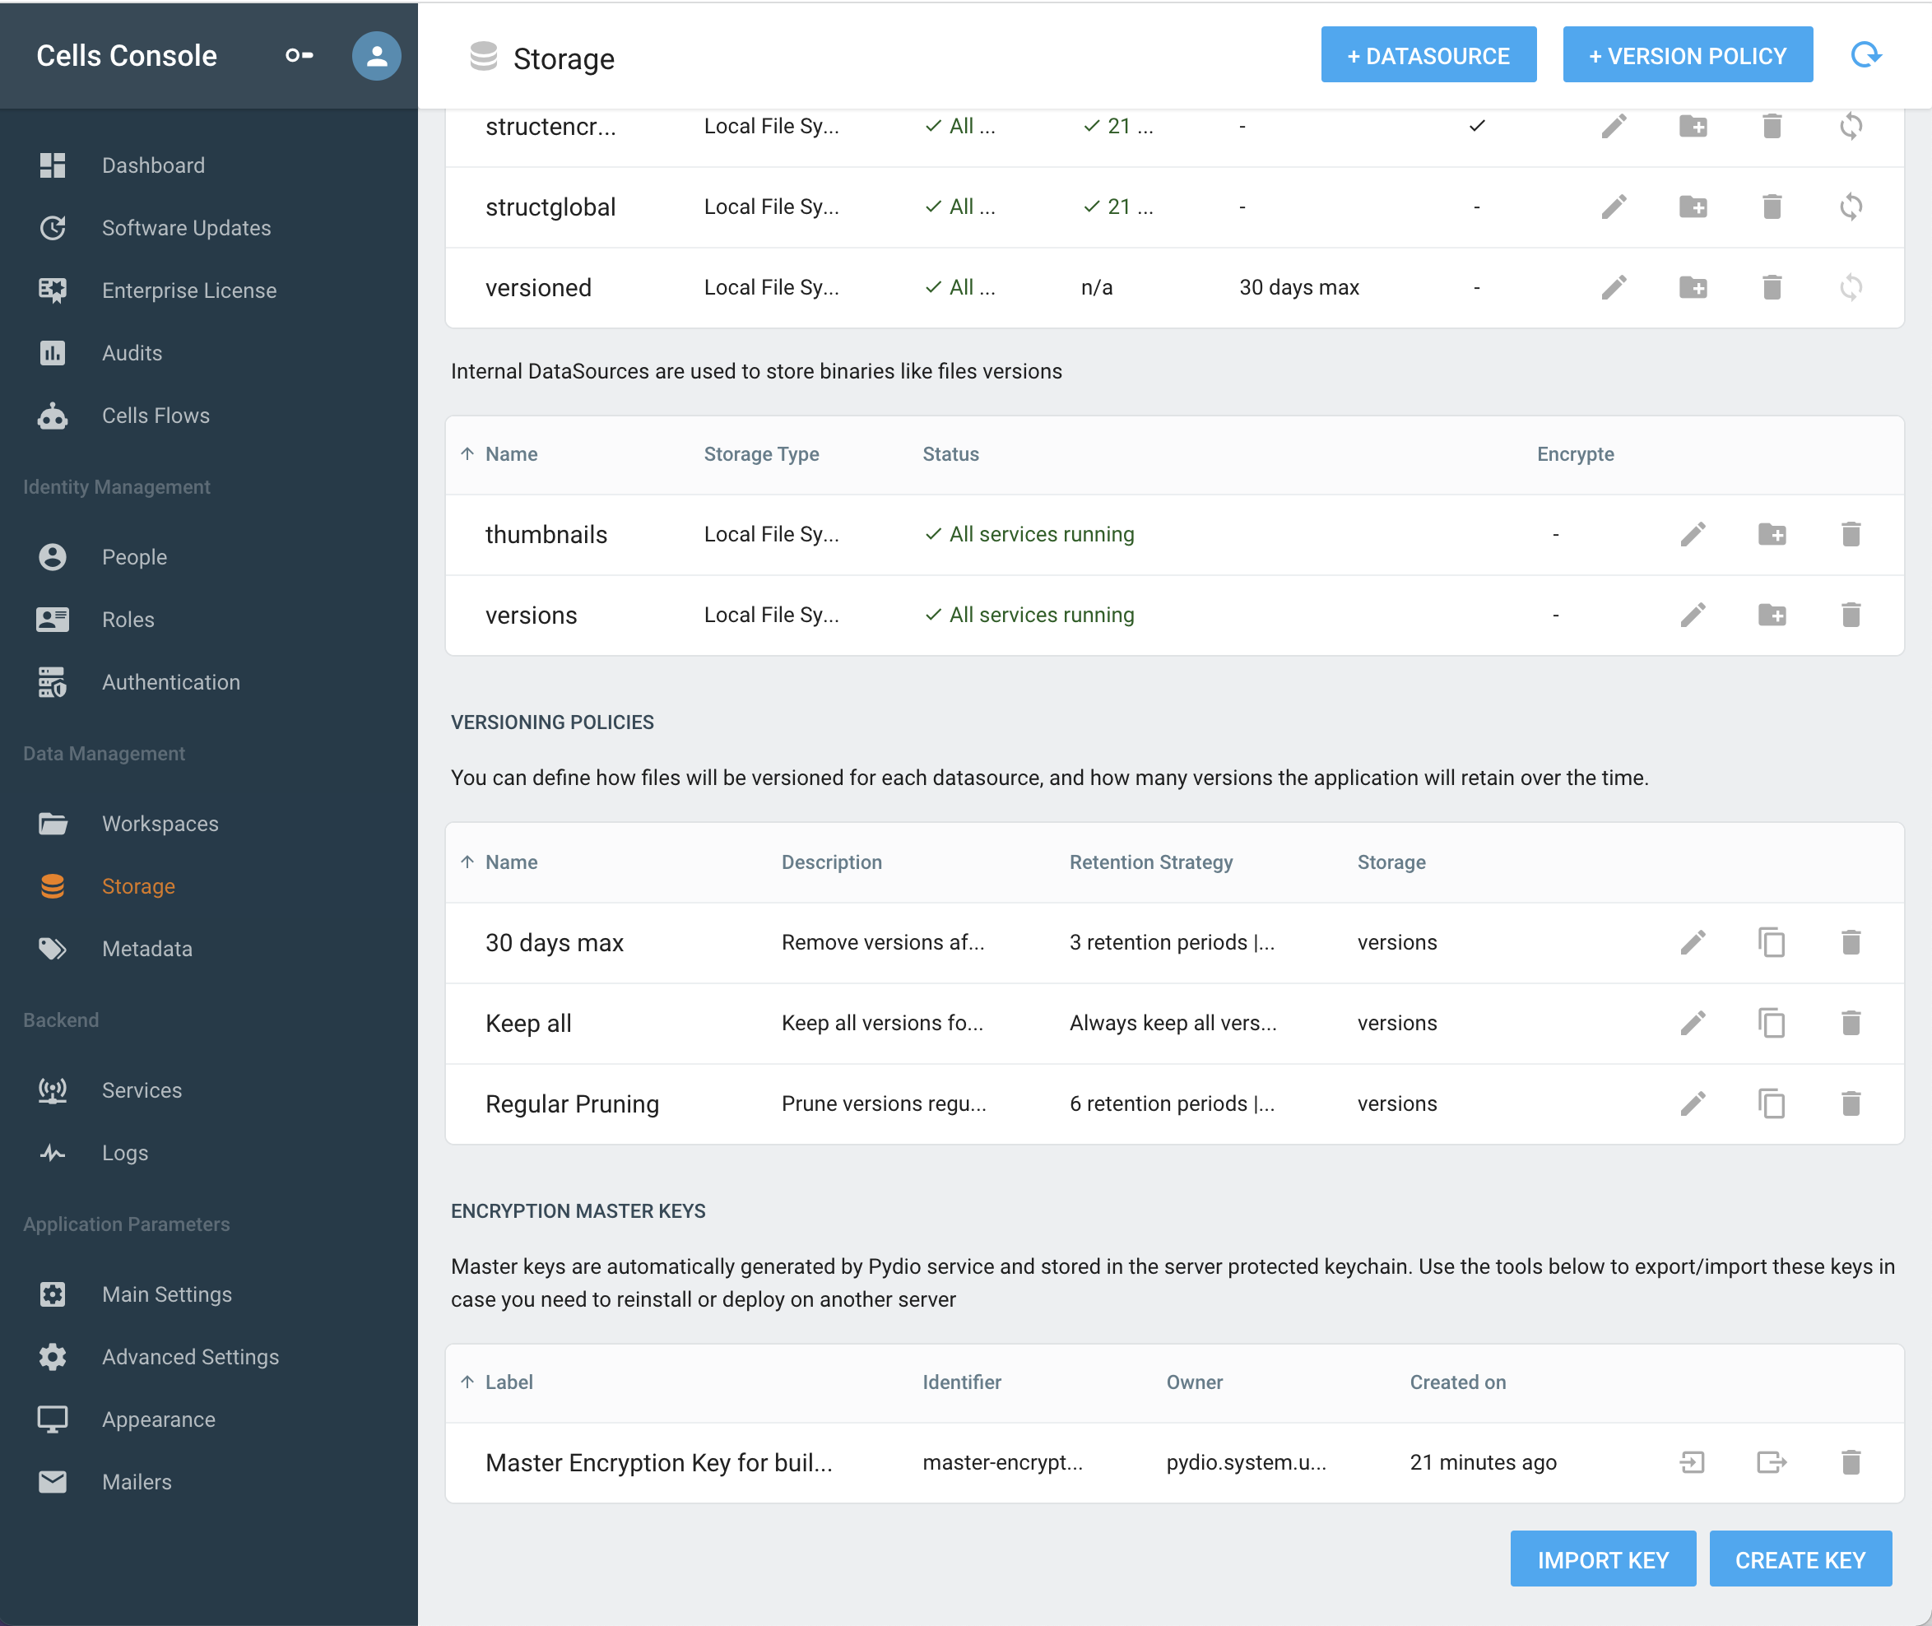Click the IMPORT KEY button
The width and height of the screenshot is (1932, 1626).
click(1603, 1559)
